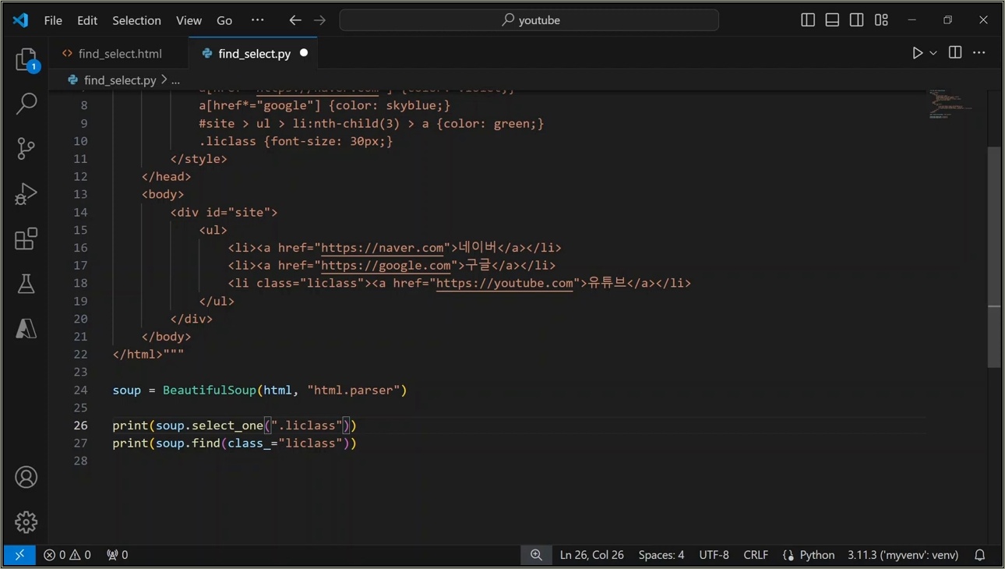
Task: Click line number 14 in gutter
Action: coord(81,212)
